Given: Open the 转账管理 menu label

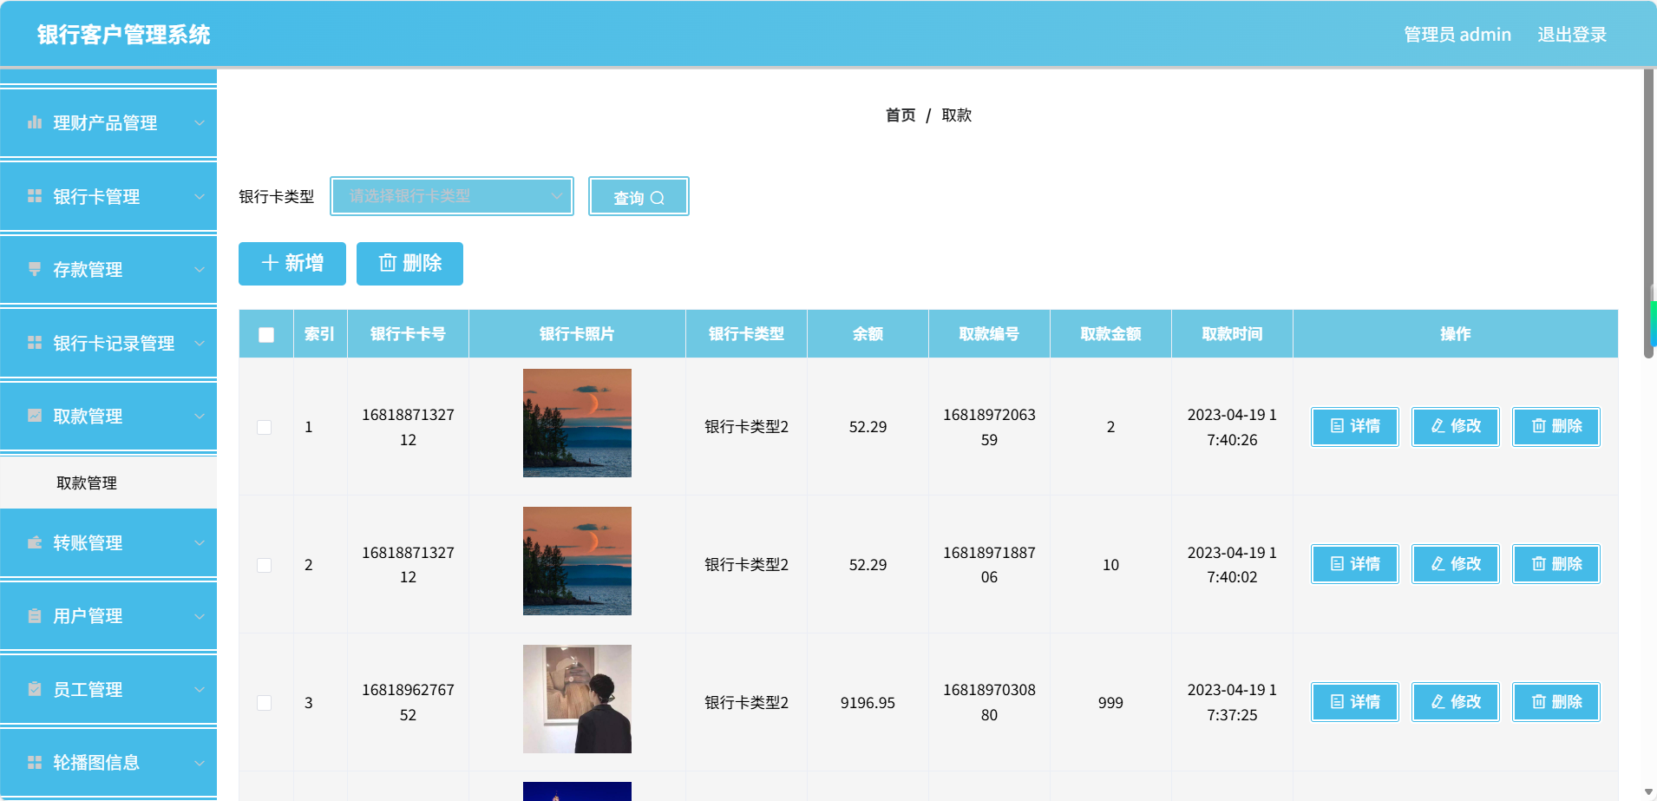Looking at the screenshot, I should click(x=88, y=543).
